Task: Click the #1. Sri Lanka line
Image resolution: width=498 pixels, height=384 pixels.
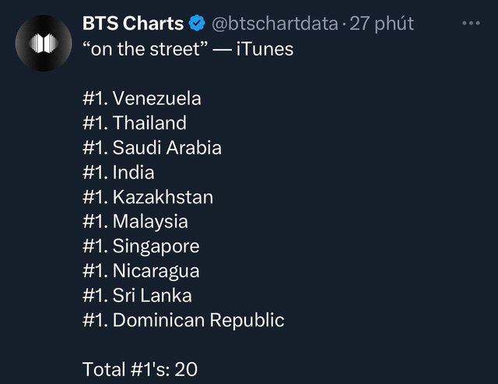Action: pos(137,295)
